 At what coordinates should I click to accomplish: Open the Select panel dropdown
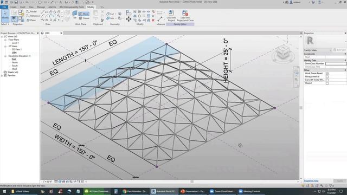tap(5, 24)
